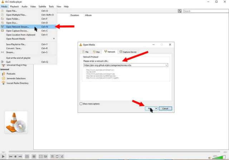Change playlist view mode icon

tap(180, 11)
